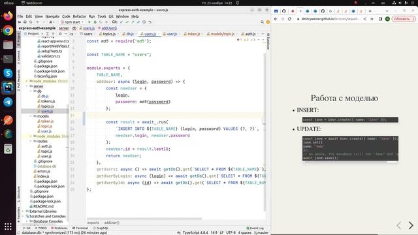Click Git rollback icon
The height and width of the screenshot is (235, 418).
click(x=150, y=22)
